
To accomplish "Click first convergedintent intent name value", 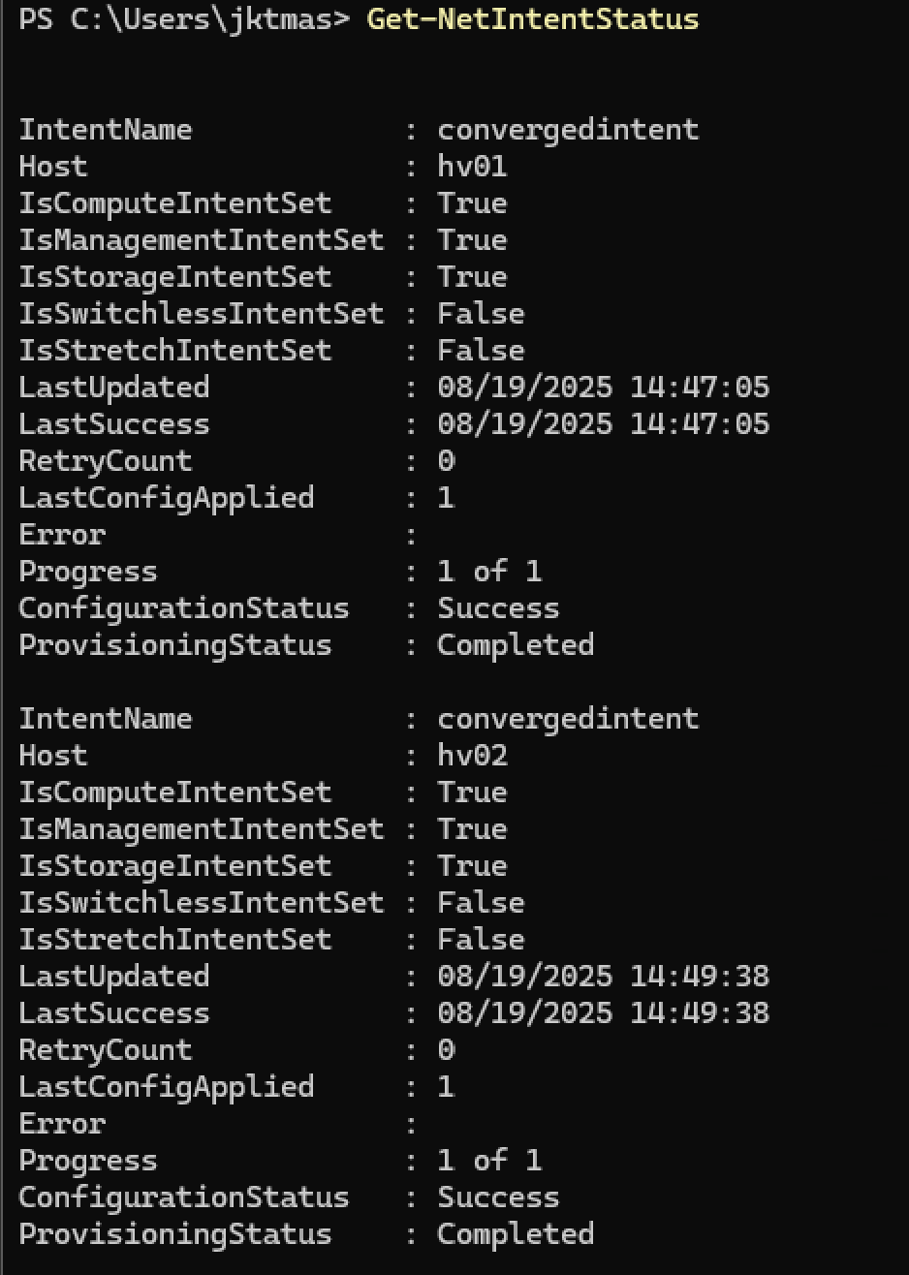I will (568, 130).
